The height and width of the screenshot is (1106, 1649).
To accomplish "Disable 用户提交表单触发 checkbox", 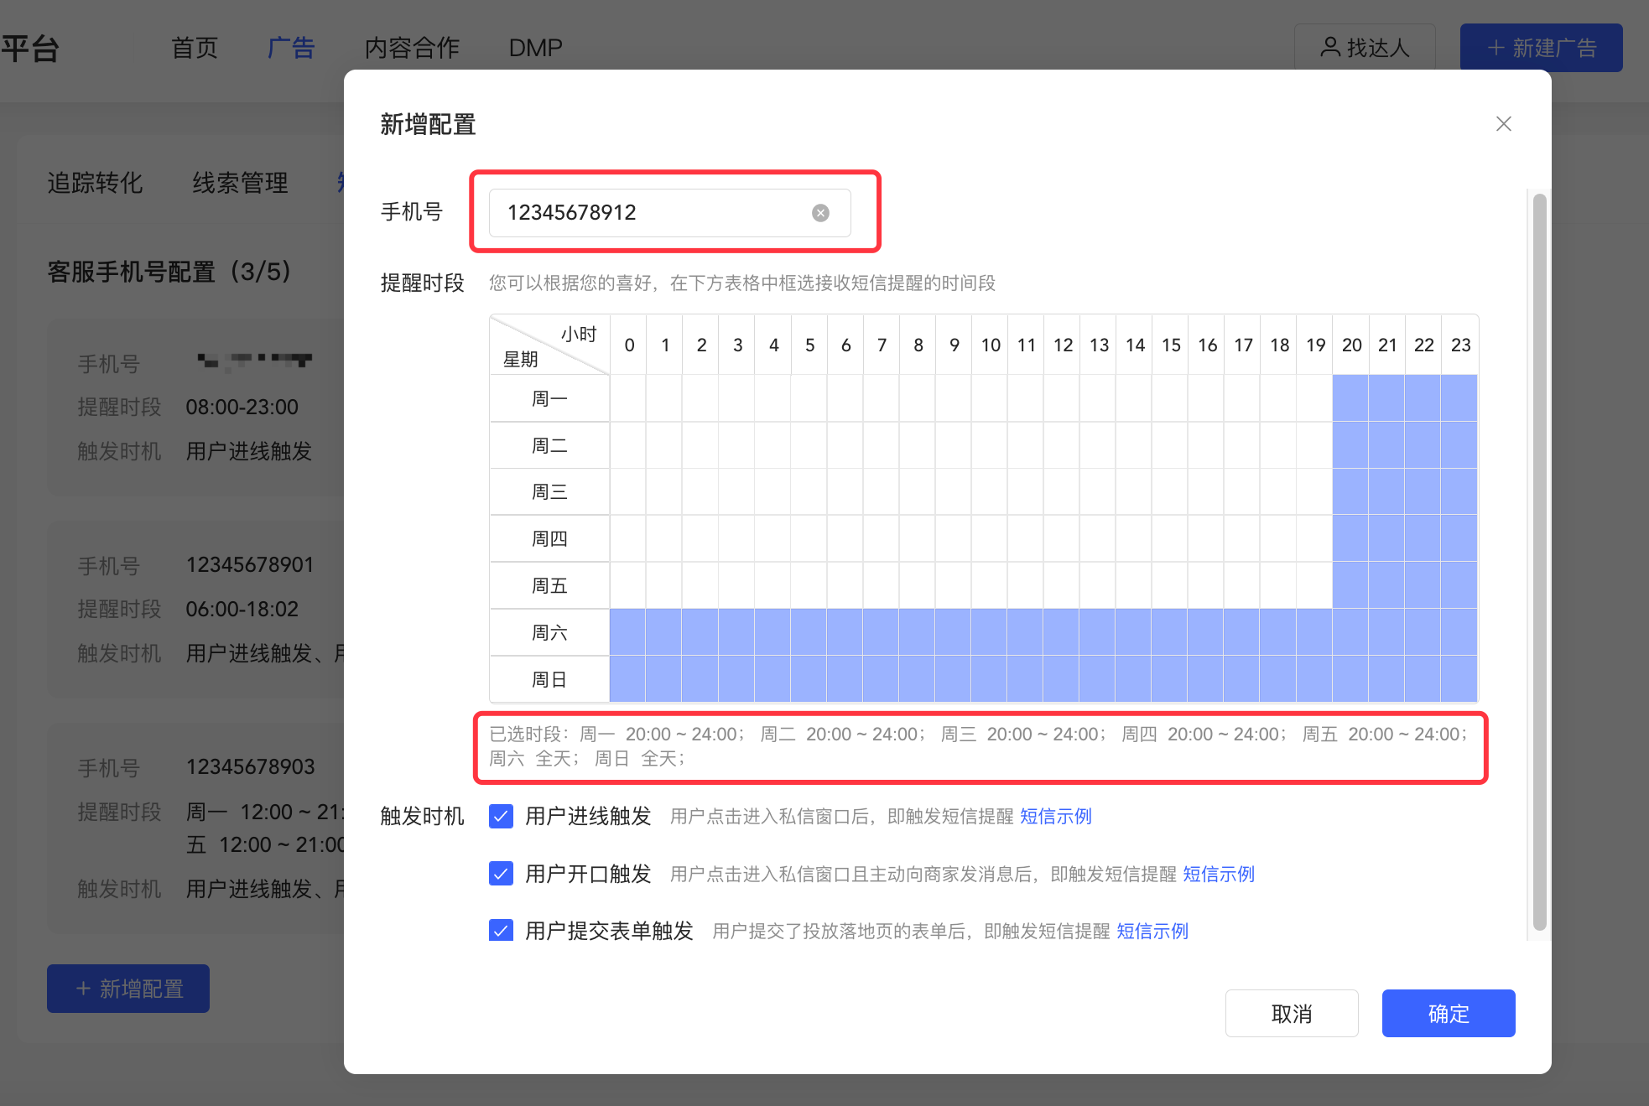I will pos(501,931).
